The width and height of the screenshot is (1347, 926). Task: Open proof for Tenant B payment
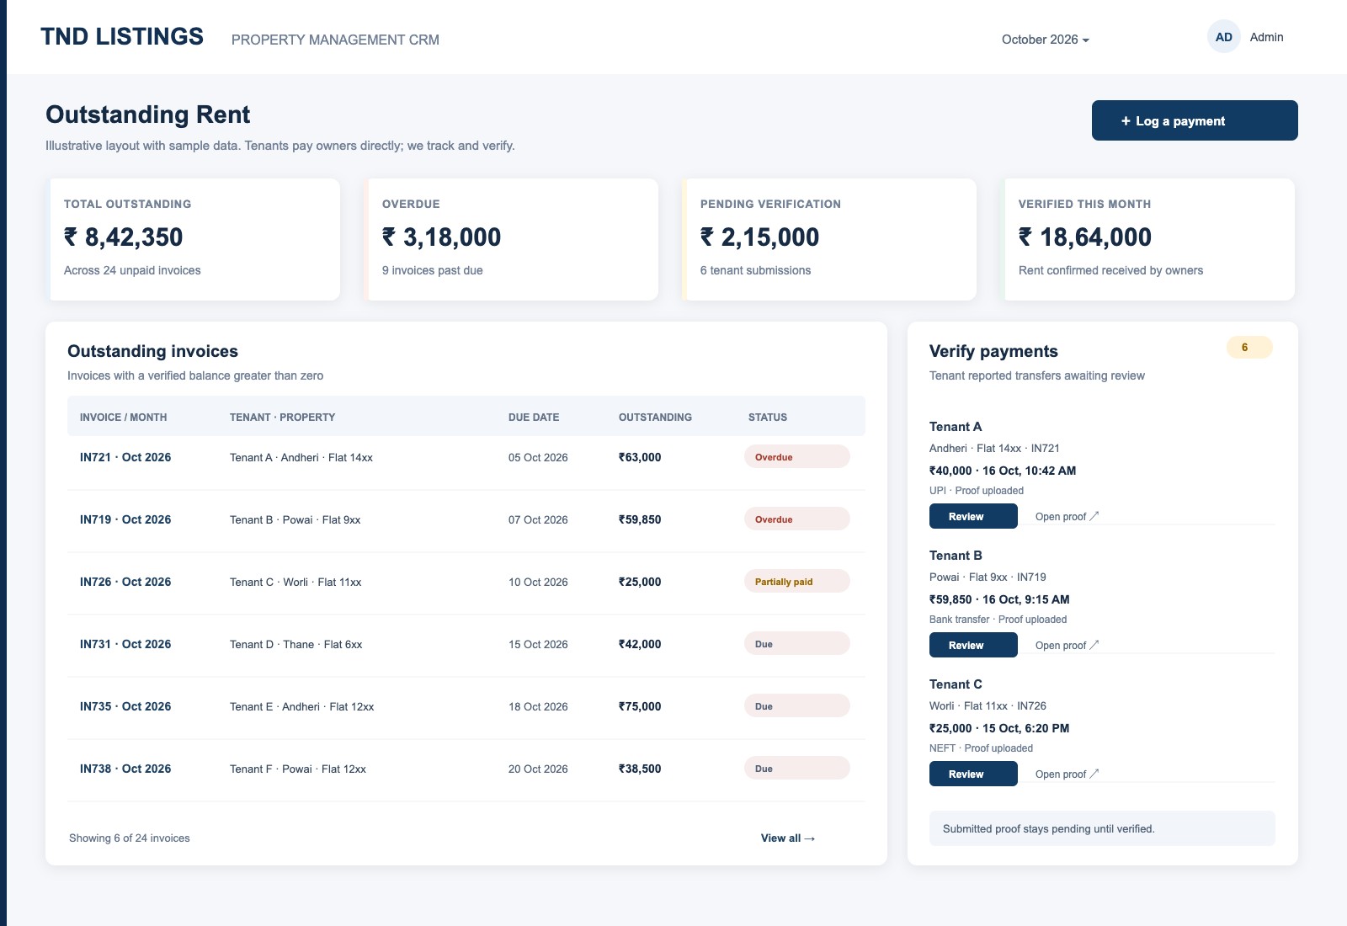[x=1067, y=646]
